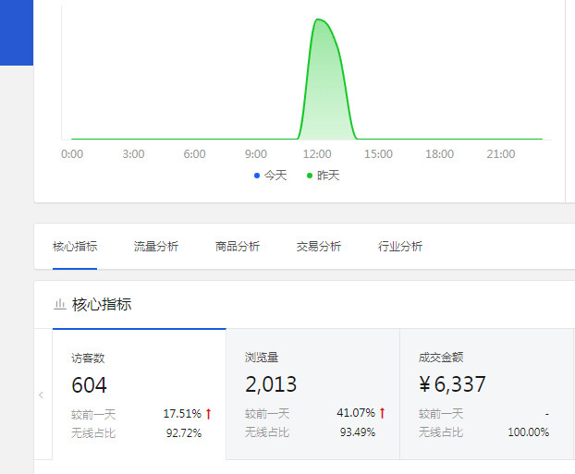Click the red up arrow next to 17.51%
The width and height of the screenshot is (575, 474).
209,414
